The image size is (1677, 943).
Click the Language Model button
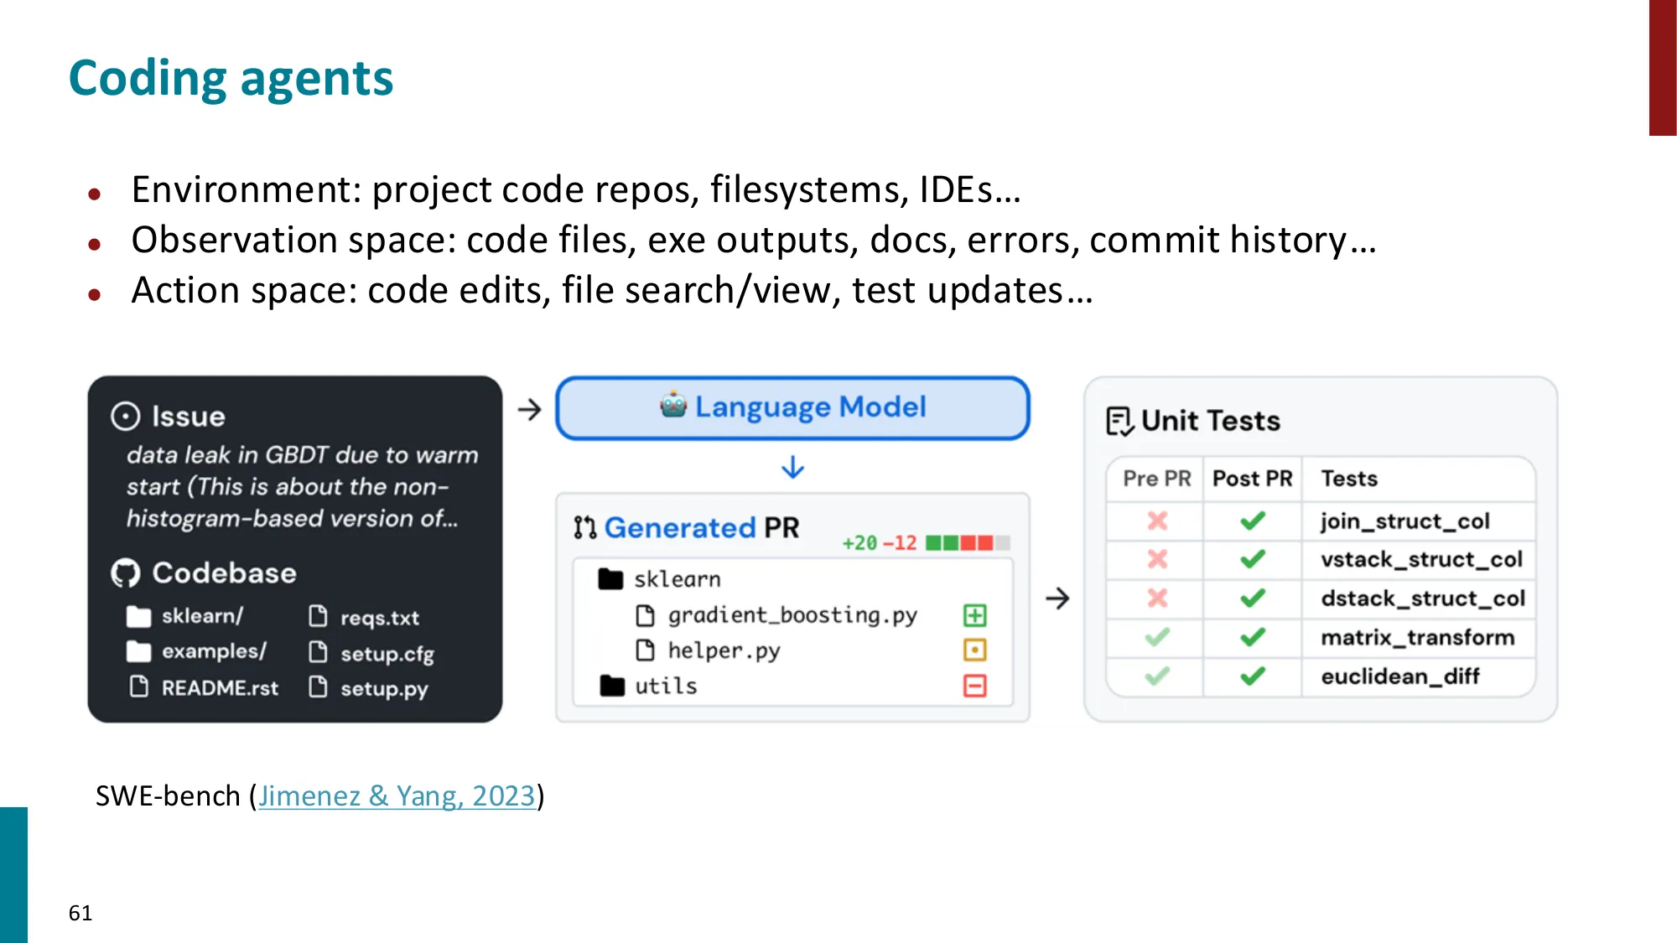[792, 408]
